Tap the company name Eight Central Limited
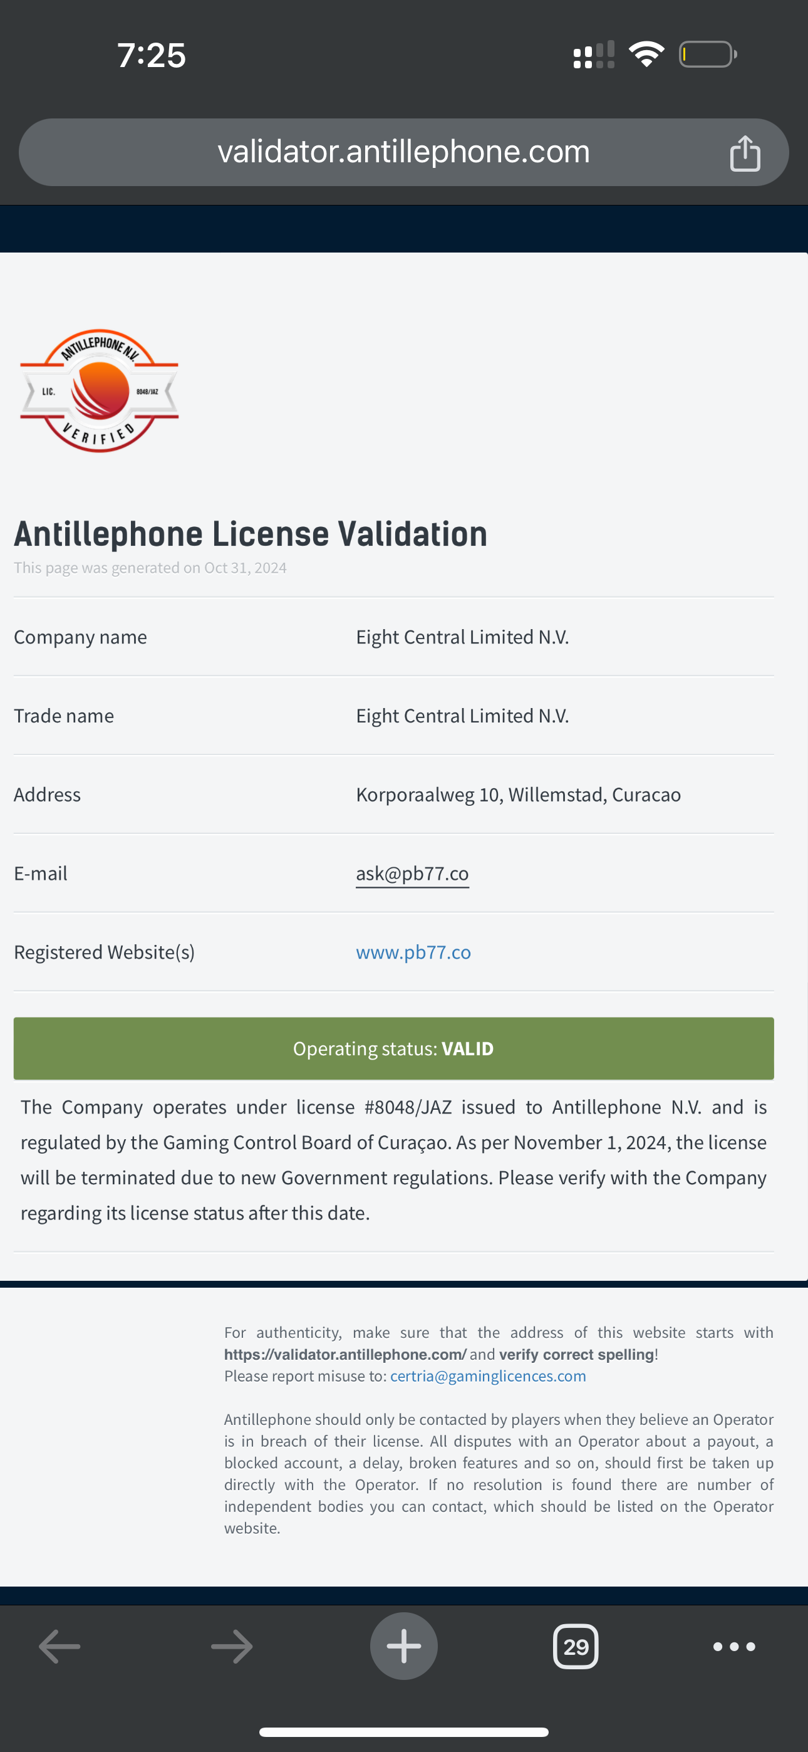This screenshot has height=1752, width=808. point(462,637)
